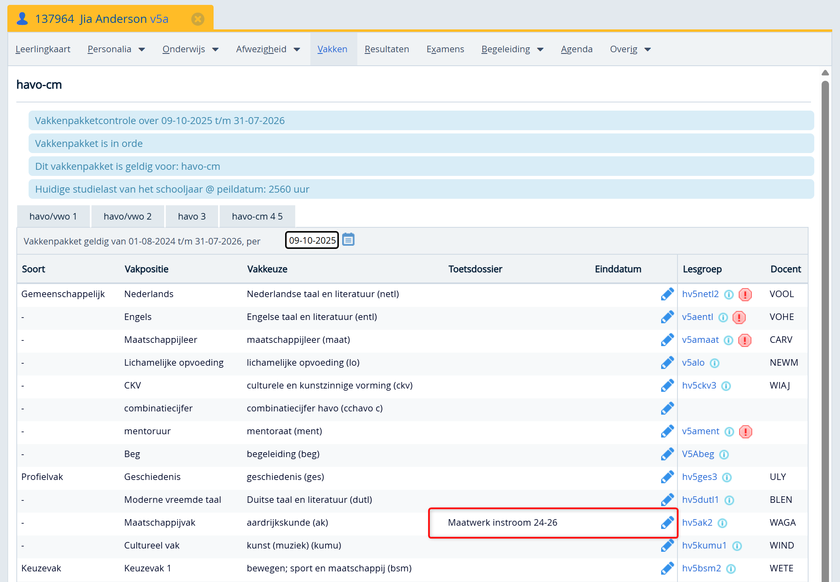Click edit pencil for combinatiecijfer row
The height and width of the screenshot is (582, 840).
pyautogui.click(x=667, y=408)
